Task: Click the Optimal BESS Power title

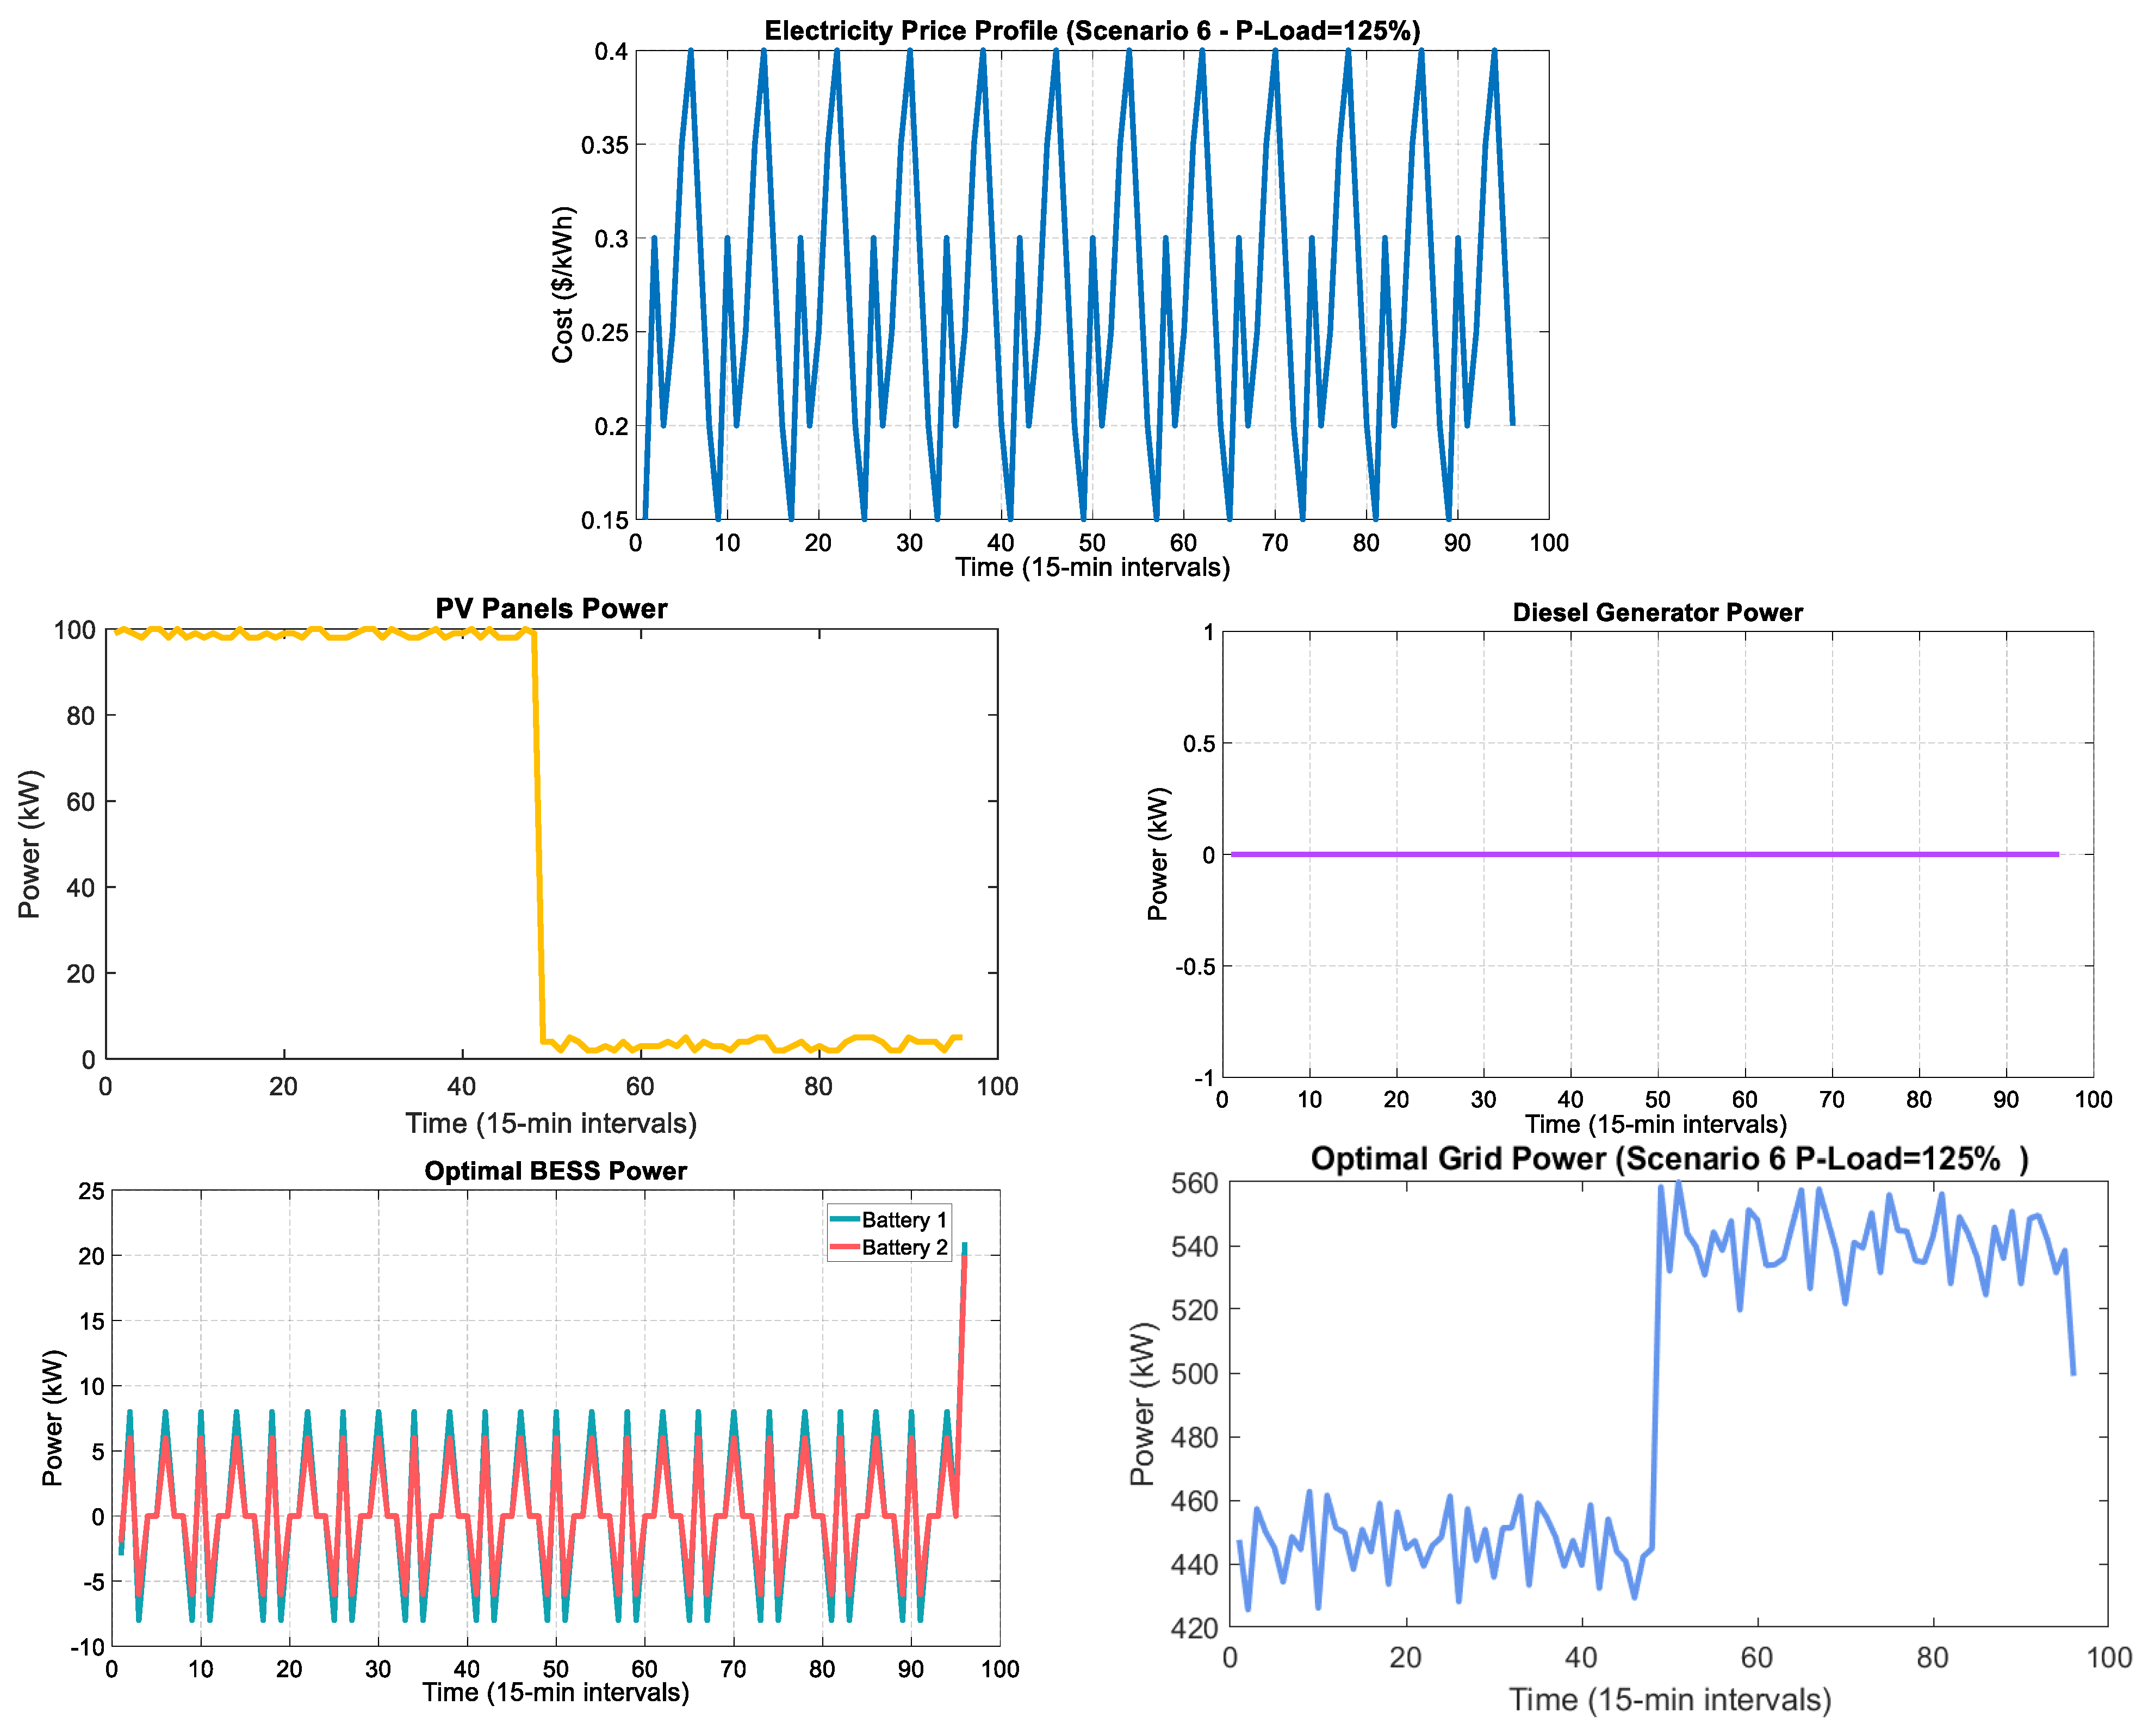Action: 555,1171
